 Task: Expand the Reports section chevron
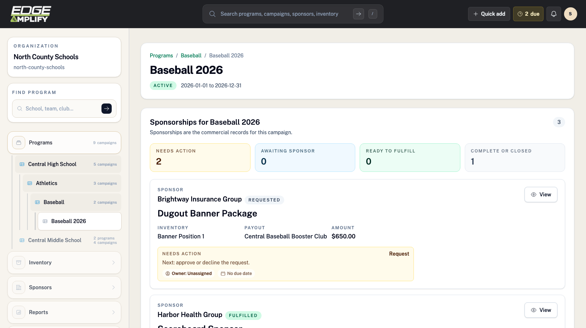114,312
